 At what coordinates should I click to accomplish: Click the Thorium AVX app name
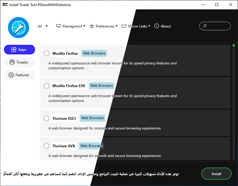(x=64, y=146)
